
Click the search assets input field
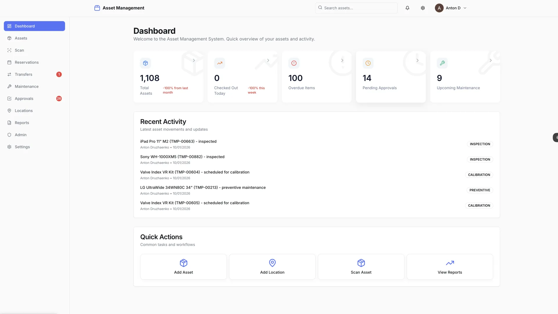pos(356,8)
